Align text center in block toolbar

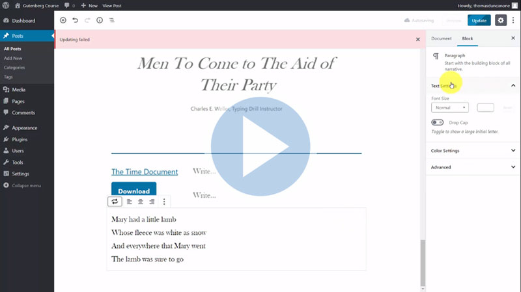(141, 202)
